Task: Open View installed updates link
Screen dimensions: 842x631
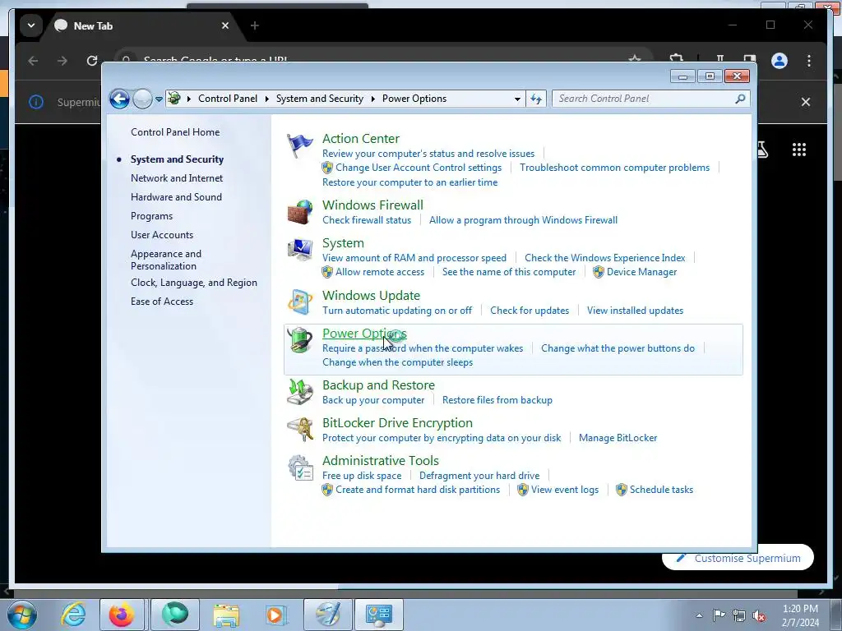Action: pyautogui.click(x=636, y=311)
